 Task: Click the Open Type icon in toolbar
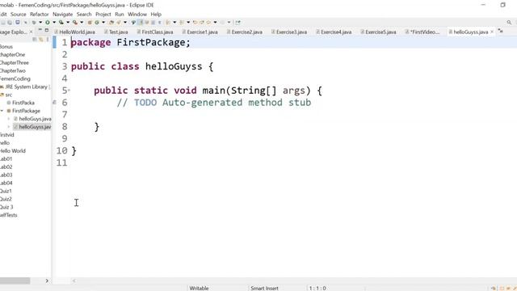[111, 23]
